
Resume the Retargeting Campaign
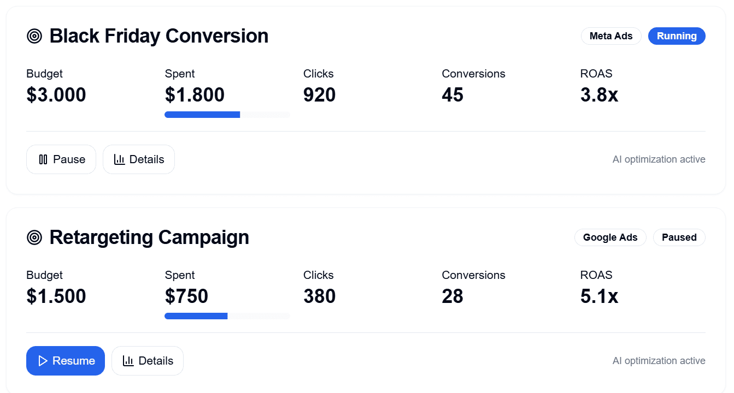(x=66, y=361)
